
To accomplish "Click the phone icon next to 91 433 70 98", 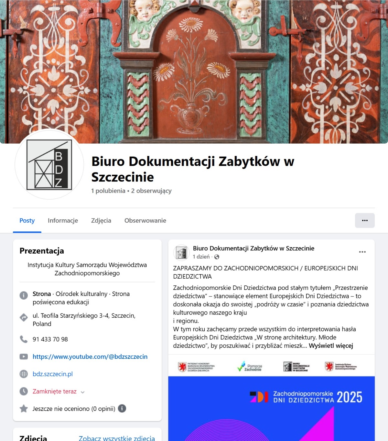I will click(24, 339).
